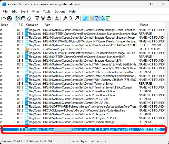This screenshot has height=144, width=169.
Task: Open the Event menu
Action: pyautogui.click(x=25, y=12)
